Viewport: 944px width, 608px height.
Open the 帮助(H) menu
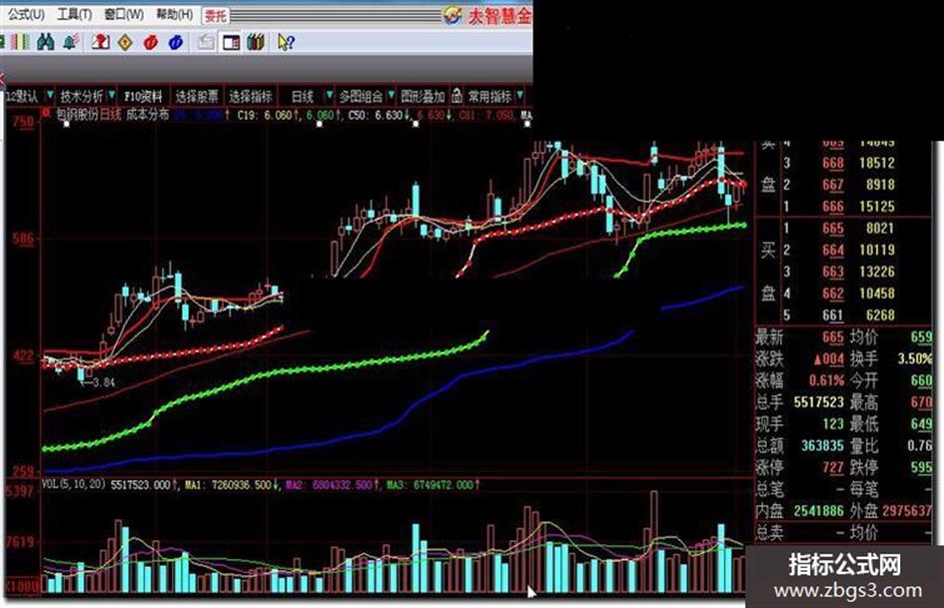point(175,14)
